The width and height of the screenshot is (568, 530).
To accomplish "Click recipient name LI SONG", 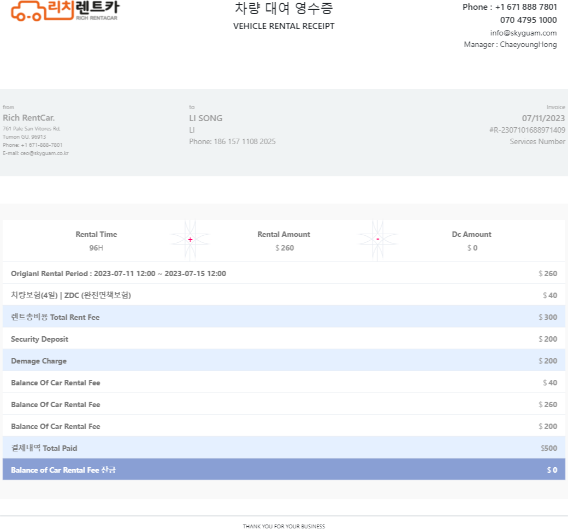I will point(206,118).
